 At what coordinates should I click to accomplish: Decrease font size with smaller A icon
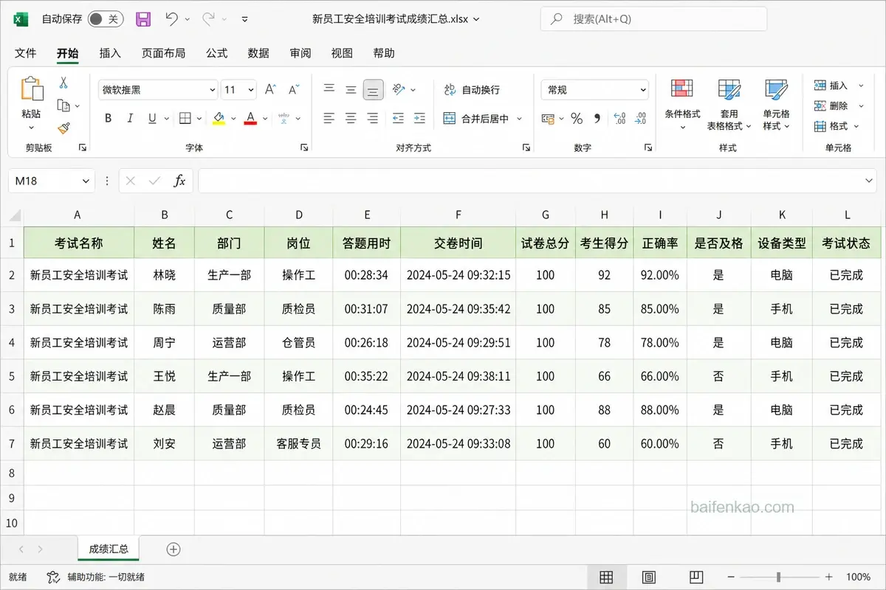pyautogui.click(x=294, y=89)
